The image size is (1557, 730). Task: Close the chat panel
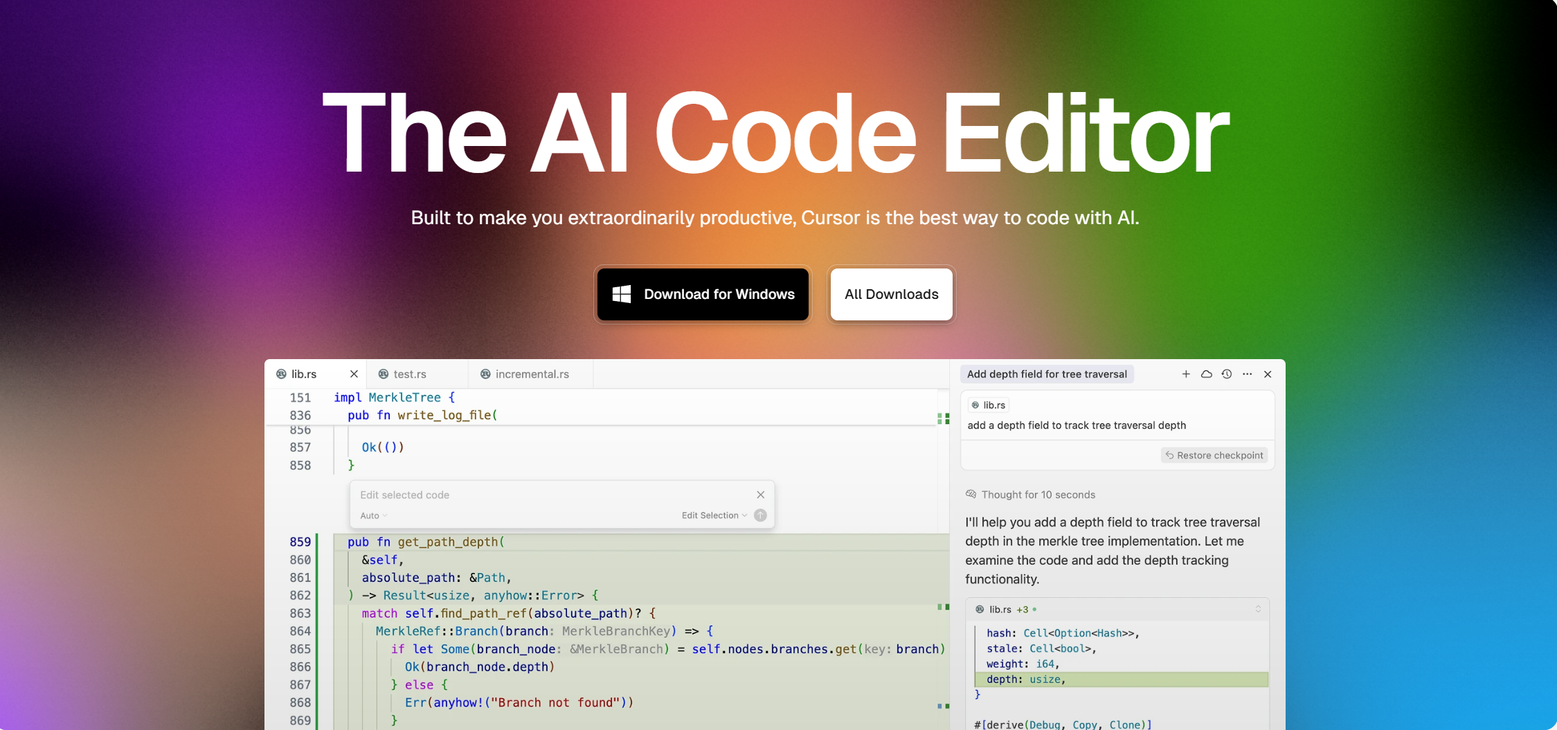1268,374
